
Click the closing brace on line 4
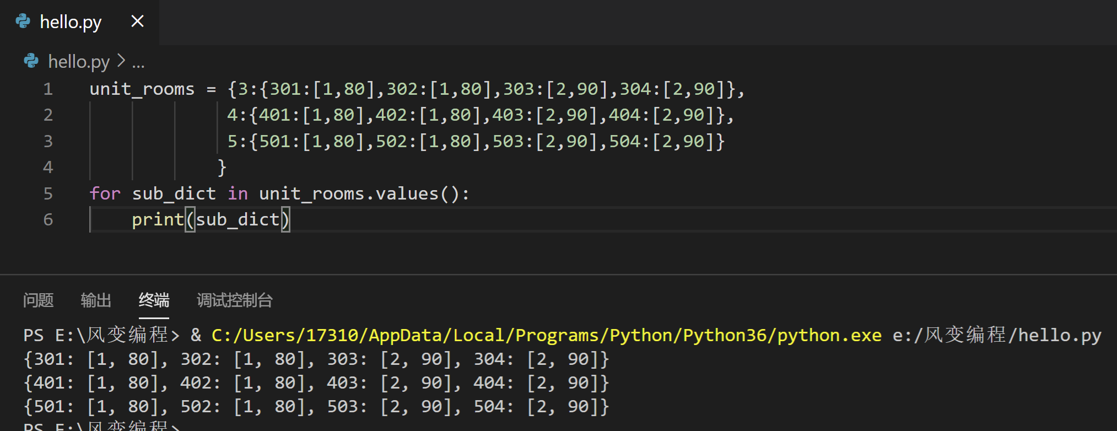[222, 167]
